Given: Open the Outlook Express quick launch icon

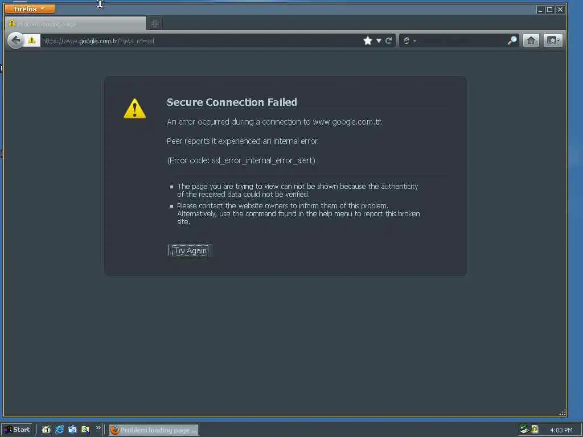Looking at the screenshot, I should click(x=72, y=430).
